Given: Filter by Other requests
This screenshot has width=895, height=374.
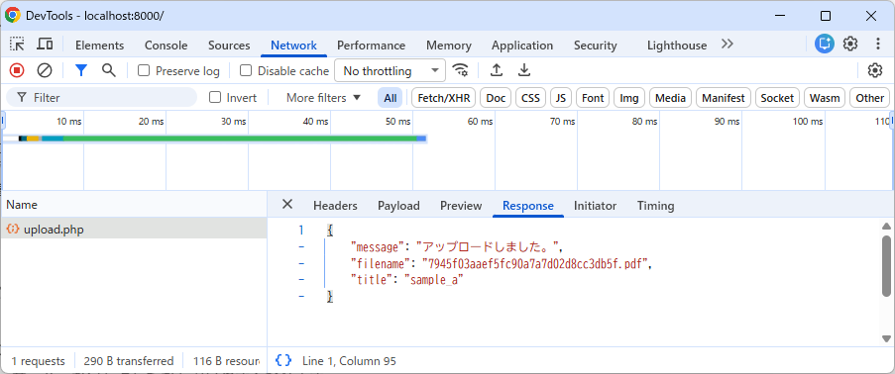Looking at the screenshot, I should pos(870,98).
